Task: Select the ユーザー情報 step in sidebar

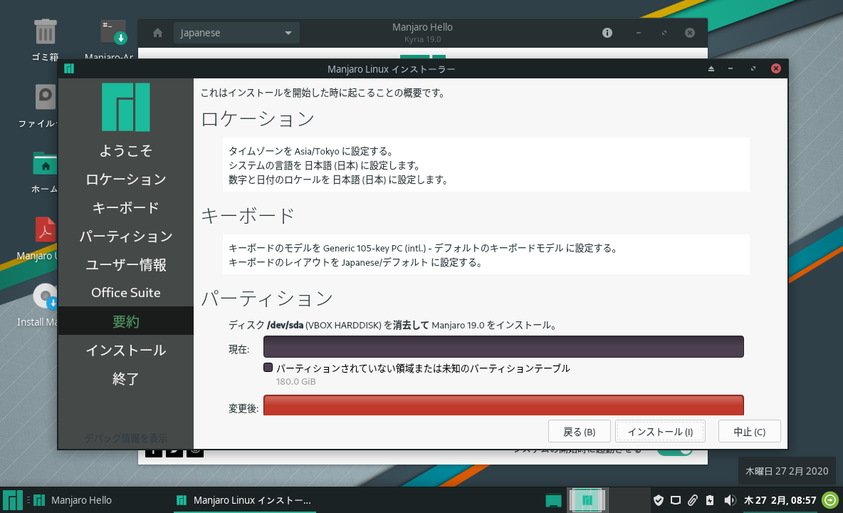Action: (126, 264)
